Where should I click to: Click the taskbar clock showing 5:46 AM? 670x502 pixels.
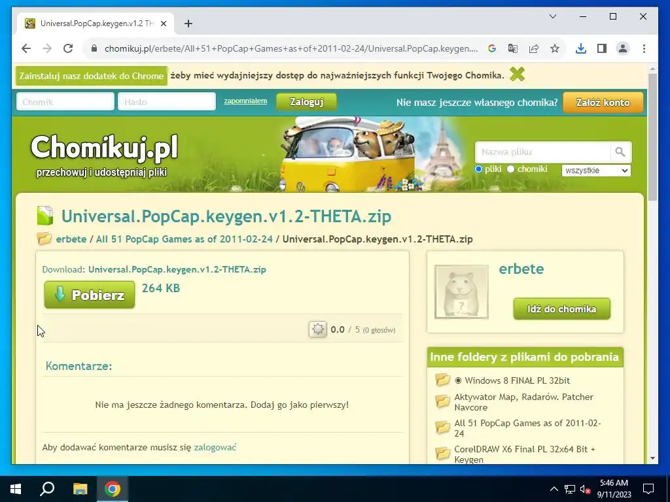[x=614, y=489]
